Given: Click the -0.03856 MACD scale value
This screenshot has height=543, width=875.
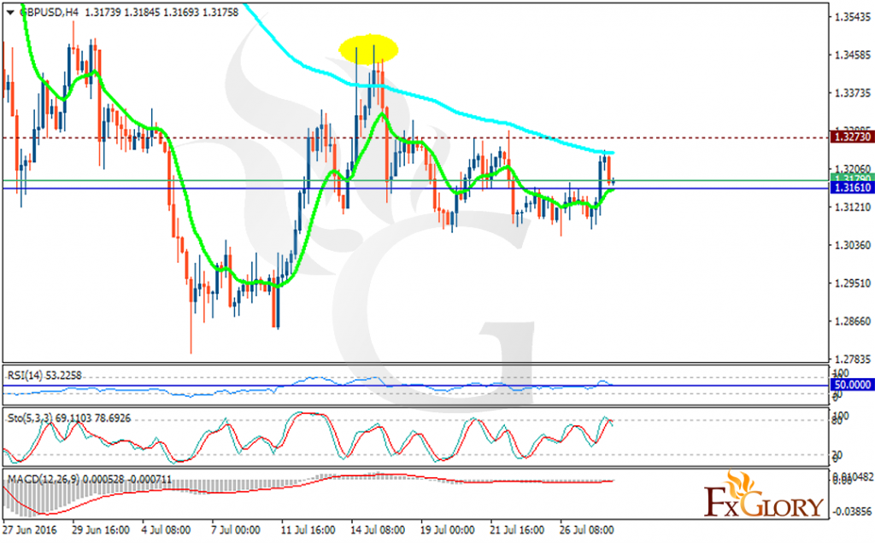Looking at the screenshot, I should 853,511.
